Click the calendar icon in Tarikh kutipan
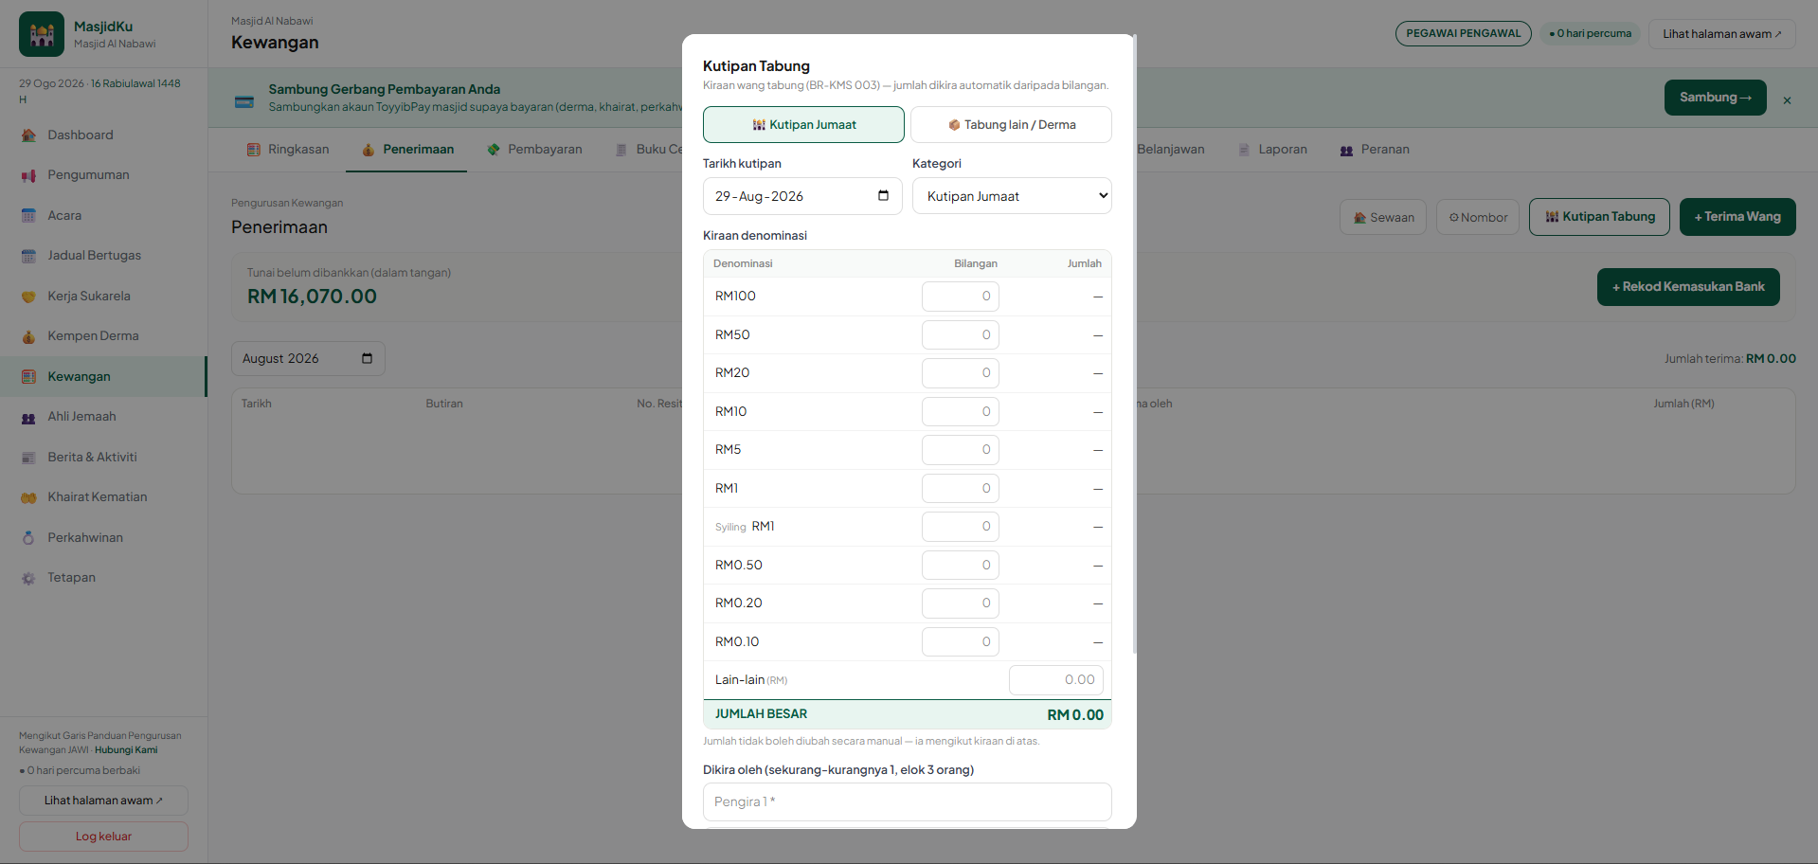 tap(883, 196)
